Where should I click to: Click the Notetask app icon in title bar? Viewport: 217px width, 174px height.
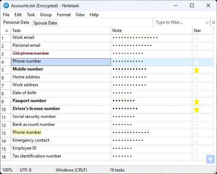pyautogui.click(x=6, y=5)
